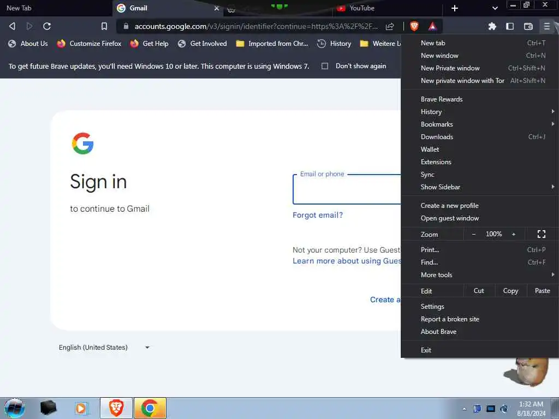Choose Print... from the menu
The image size is (559, 419).
(480, 250)
